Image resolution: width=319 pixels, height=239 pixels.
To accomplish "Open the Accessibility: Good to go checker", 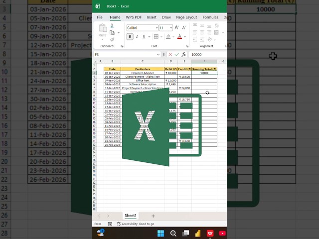I will [136, 224].
